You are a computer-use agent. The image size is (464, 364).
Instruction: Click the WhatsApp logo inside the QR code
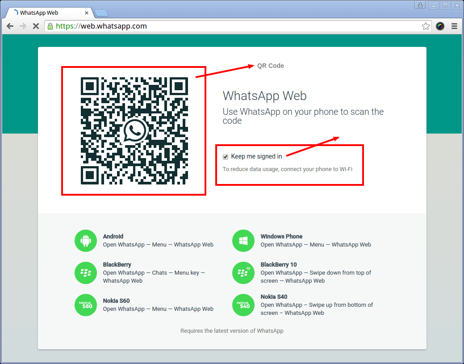pos(135,130)
